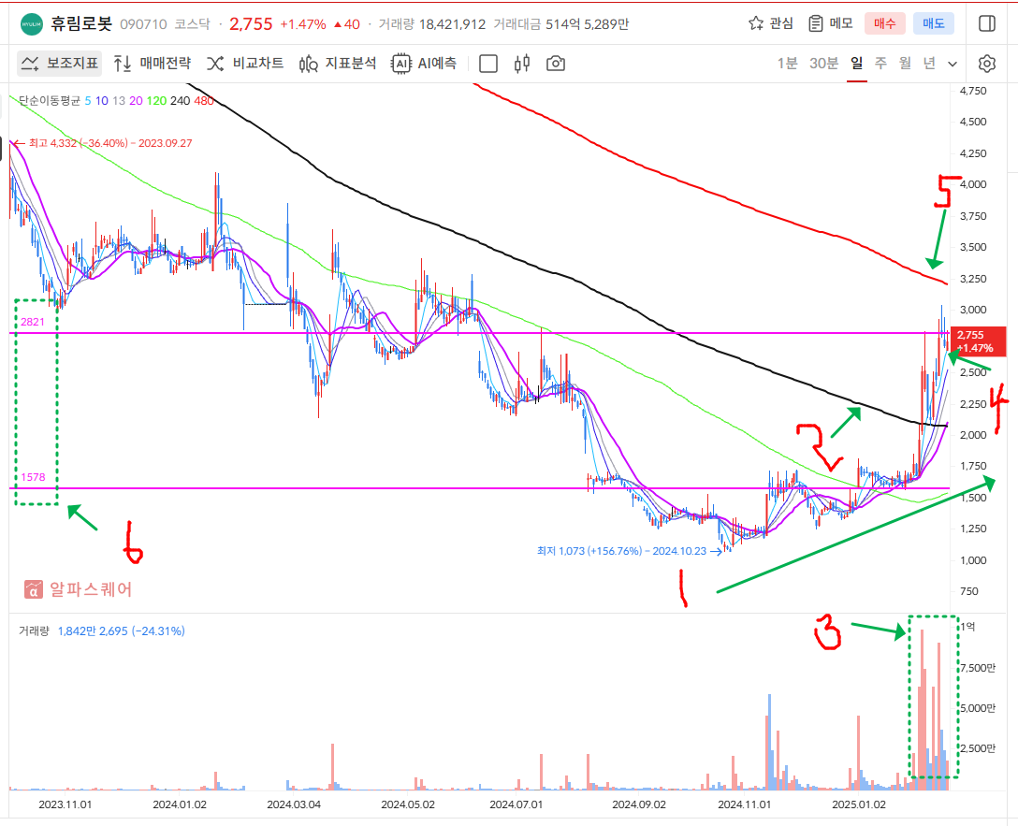
Task: Click the 480-period moving average legend number
Action: coord(204,101)
